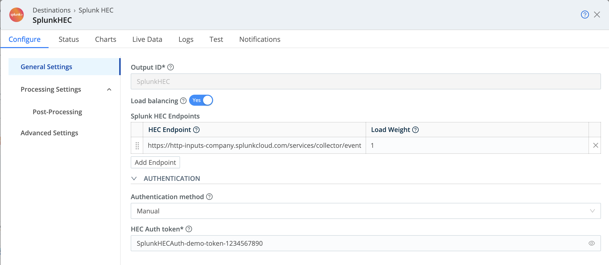Image resolution: width=609 pixels, height=265 pixels.
Task: Navigate back via the Destinations breadcrumb
Action: tap(52, 10)
